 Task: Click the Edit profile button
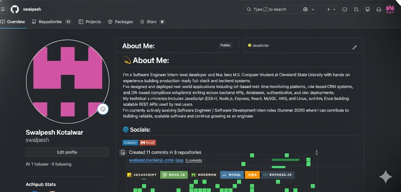tap(67, 152)
